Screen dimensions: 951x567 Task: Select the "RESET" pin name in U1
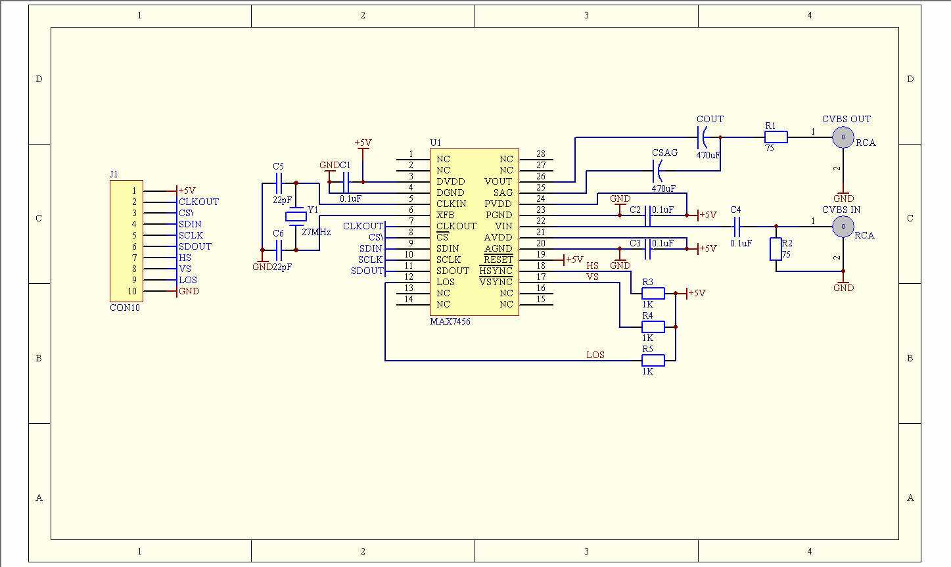coord(498,260)
